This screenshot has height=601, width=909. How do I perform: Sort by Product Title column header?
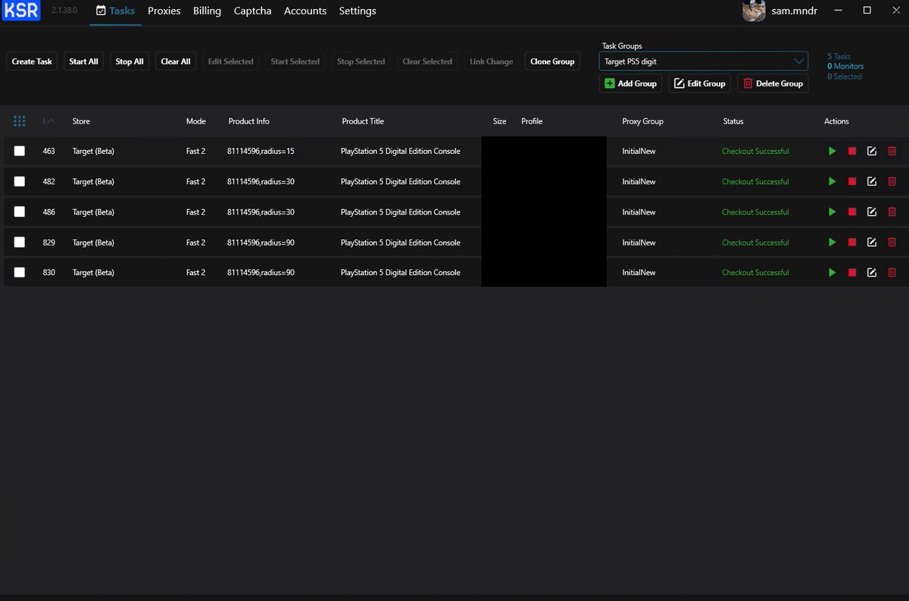click(x=363, y=121)
